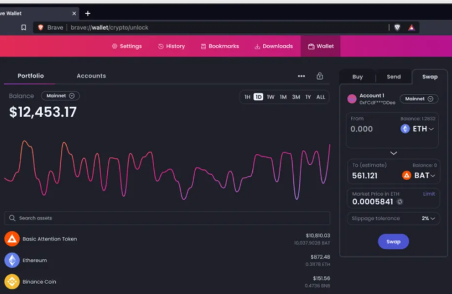Open the Brave Shields lion icon in the address bar
This screenshot has height=294, width=452.
click(397, 28)
